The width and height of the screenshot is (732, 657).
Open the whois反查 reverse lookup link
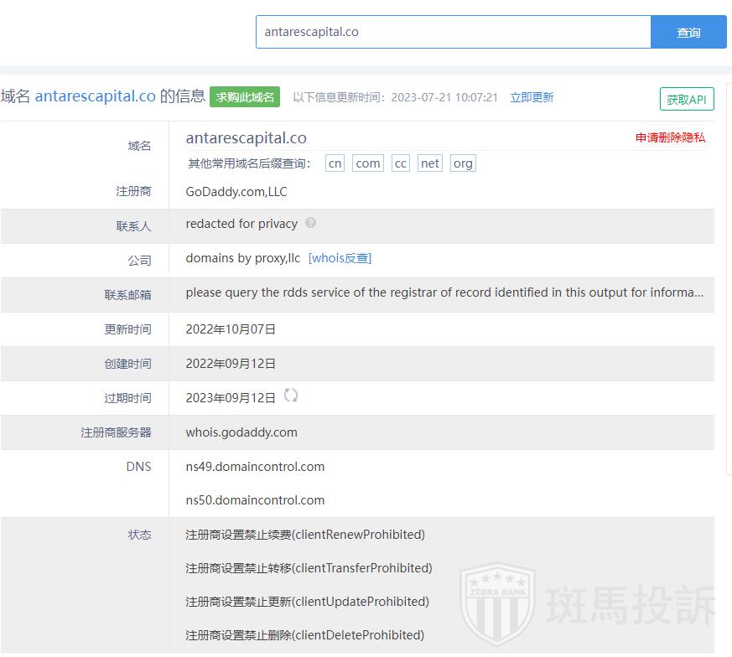(340, 258)
